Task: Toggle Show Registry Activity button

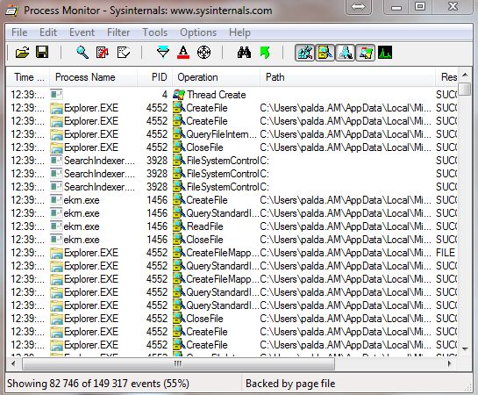Action: 304,53
